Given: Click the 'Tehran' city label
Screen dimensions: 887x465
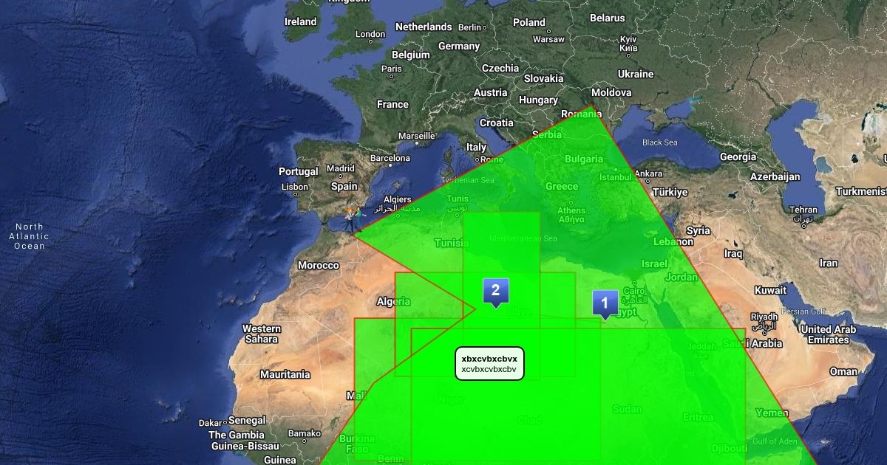Looking at the screenshot, I should click(803, 210).
